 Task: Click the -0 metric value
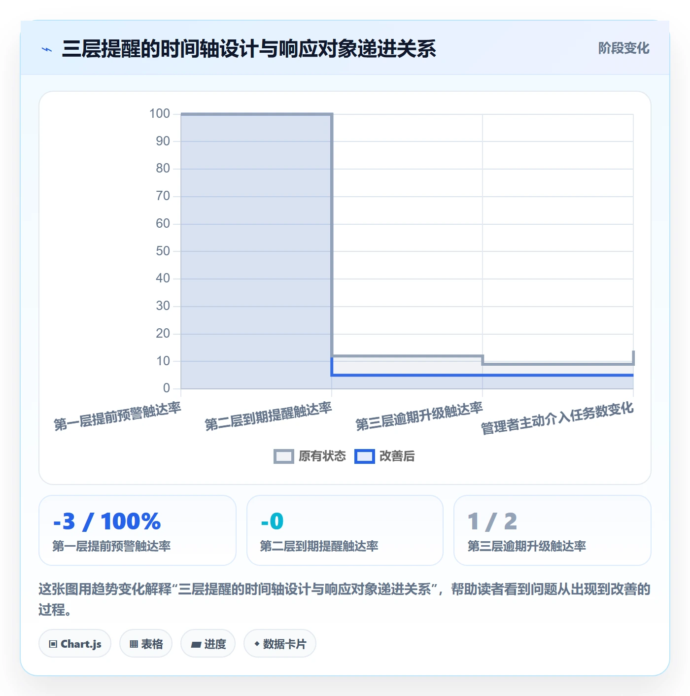click(272, 522)
